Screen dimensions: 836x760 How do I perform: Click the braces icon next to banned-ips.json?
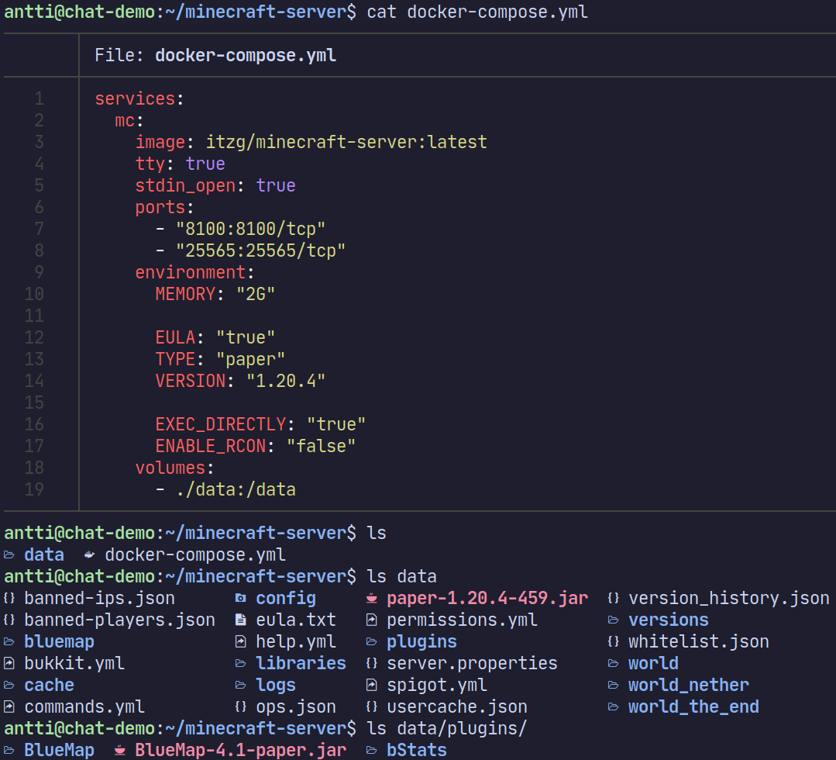click(9, 598)
